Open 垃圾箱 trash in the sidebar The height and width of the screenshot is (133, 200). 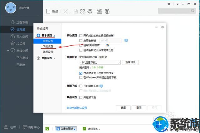coord(21,44)
